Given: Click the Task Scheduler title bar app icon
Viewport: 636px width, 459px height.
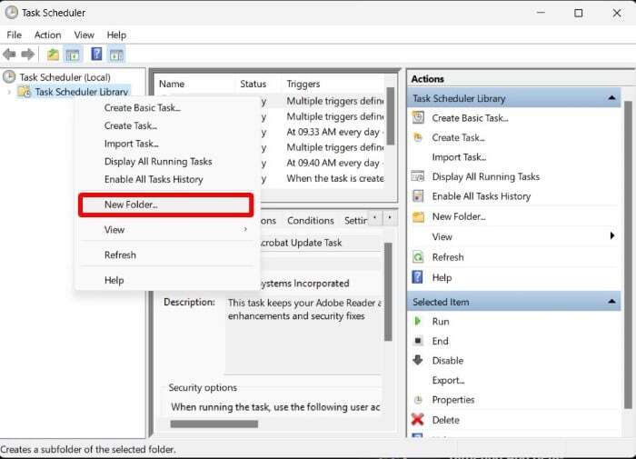Looking at the screenshot, I should pyautogui.click(x=11, y=13).
